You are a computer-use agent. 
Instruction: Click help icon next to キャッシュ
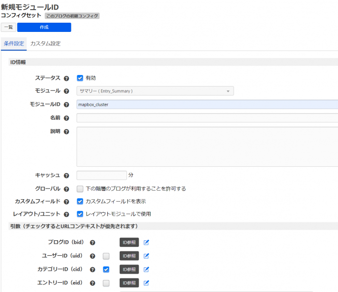point(67,175)
